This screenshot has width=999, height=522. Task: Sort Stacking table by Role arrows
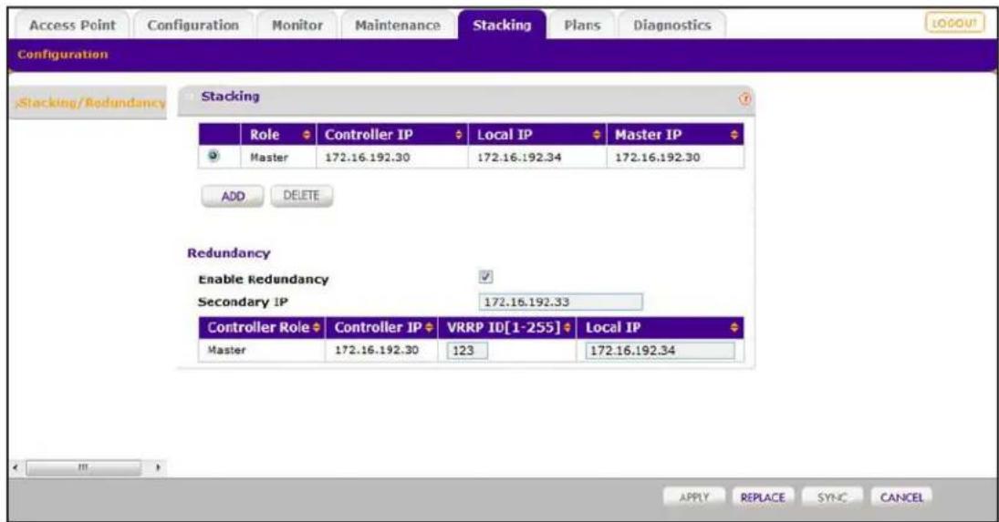(x=307, y=135)
